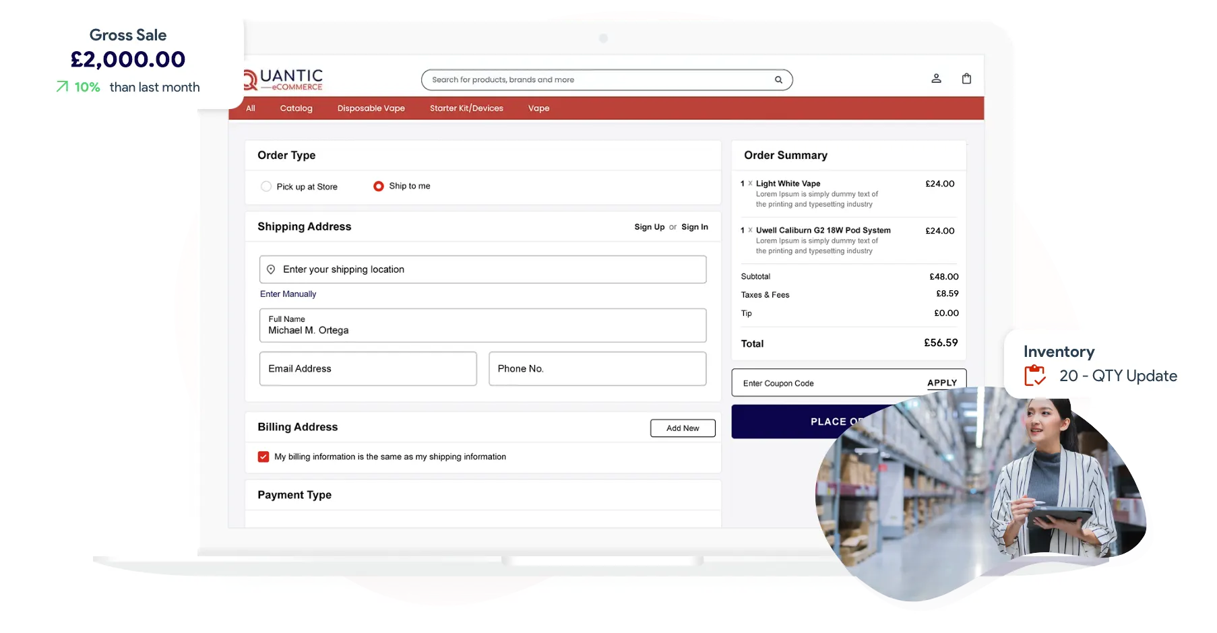The height and width of the screenshot is (633, 1217).
Task: Click the Inventory clipboard icon
Action: coord(1034,376)
